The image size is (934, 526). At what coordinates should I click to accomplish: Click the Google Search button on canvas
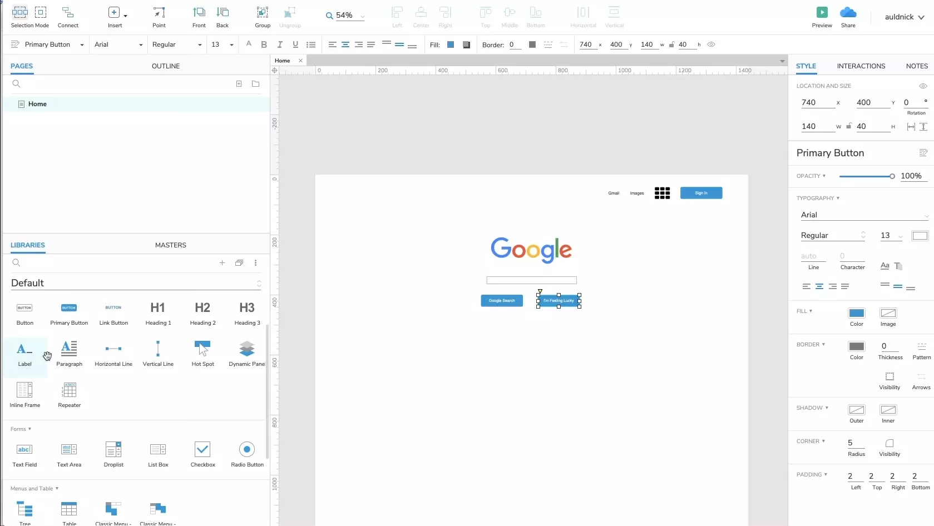coord(502,301)
